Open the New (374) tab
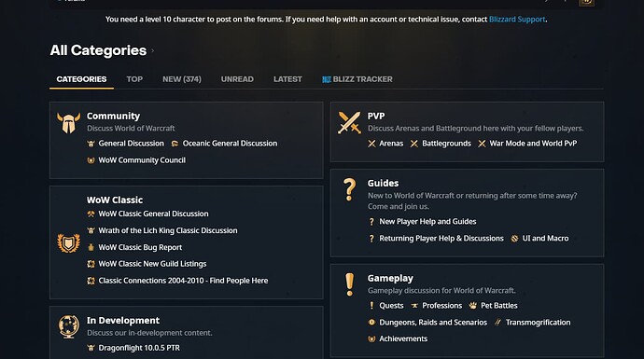This screenshot has width=644, height=359. pos(182,79)
